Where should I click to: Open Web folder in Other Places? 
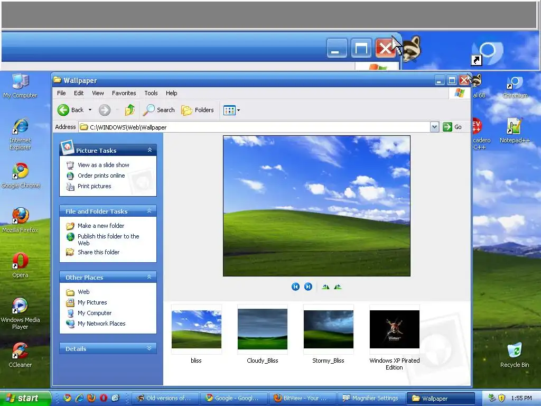tap(83, 292)
